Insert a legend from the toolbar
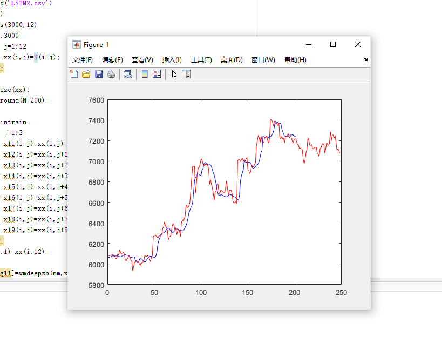The height and width of the screenshot is (350, 442). (157, 74)
